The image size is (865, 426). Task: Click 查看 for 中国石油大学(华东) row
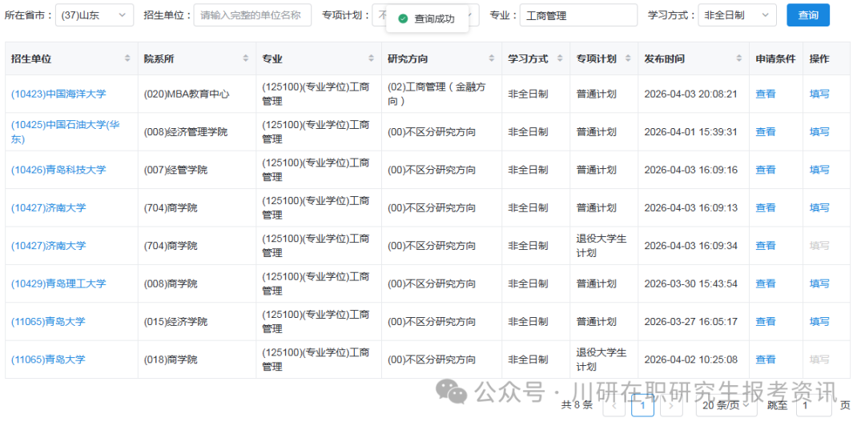(765, 132)
